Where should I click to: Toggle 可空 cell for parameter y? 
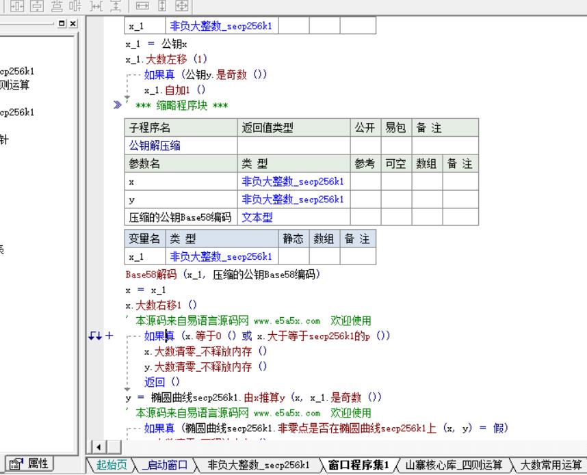pos(396,199)
